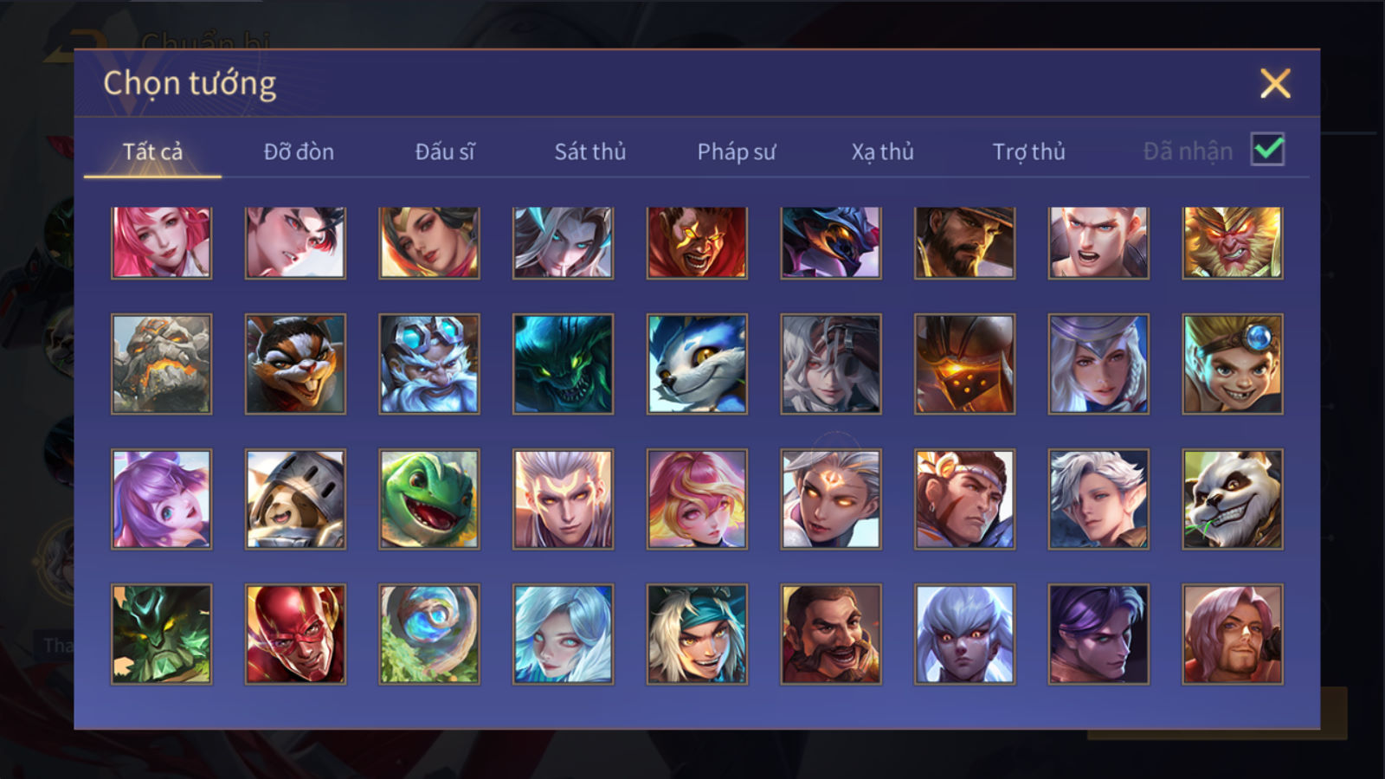Choose the bearded cowboy hat hero
1385x779 pixels.
(x=964, y=242)
